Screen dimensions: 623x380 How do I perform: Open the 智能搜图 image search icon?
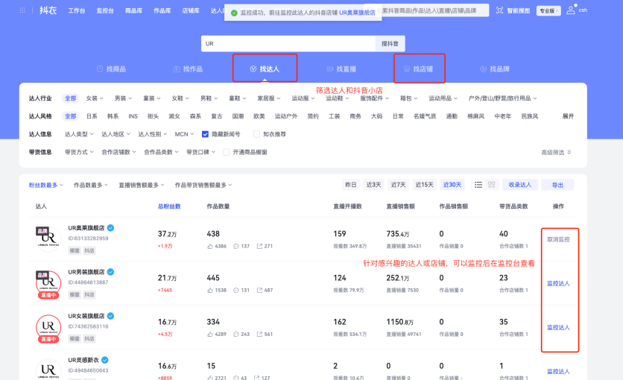(499, 10)
